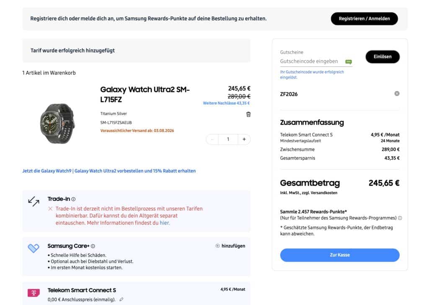Decrease the item quantity with minus

pyautogui.click(x=212, y=139)
